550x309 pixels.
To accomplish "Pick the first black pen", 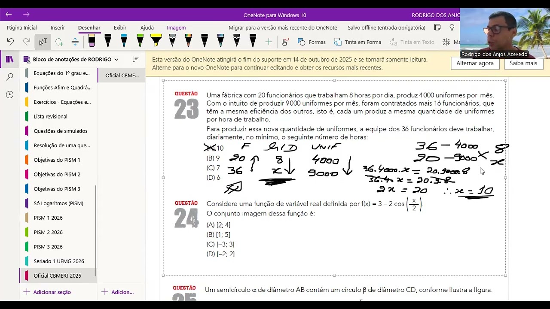I will click(108, 41).
